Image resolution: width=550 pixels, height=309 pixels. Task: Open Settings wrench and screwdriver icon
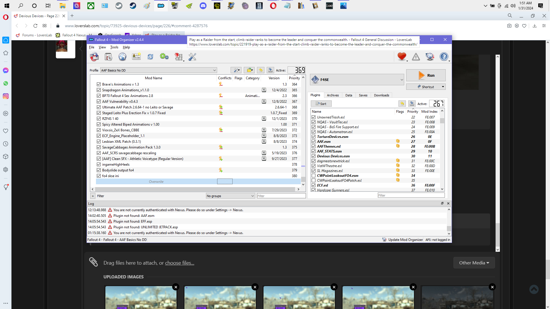[x=192, y=57]
